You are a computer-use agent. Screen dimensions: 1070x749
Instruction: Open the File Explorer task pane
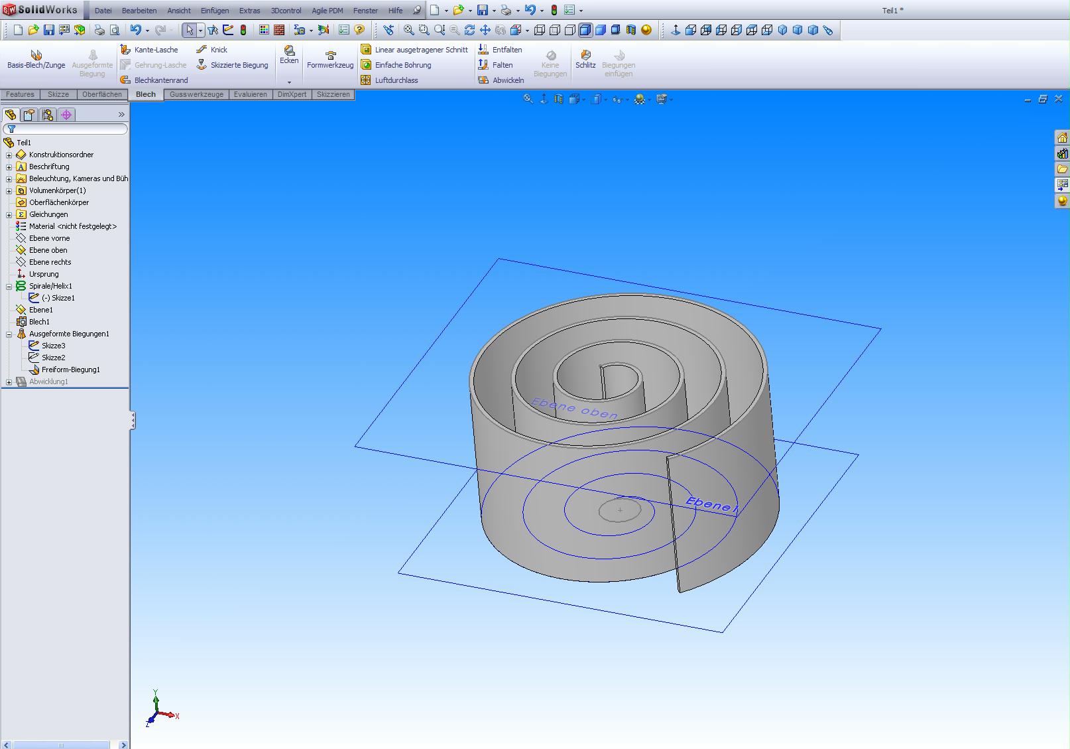[1062, 169]
